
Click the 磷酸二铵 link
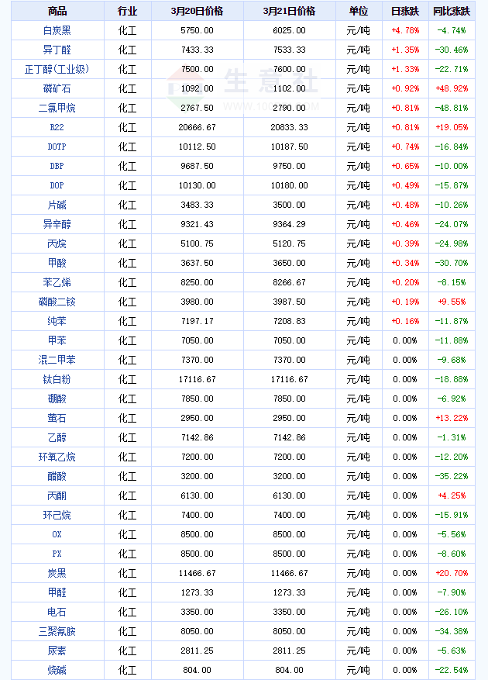click(x=57, y=302)
